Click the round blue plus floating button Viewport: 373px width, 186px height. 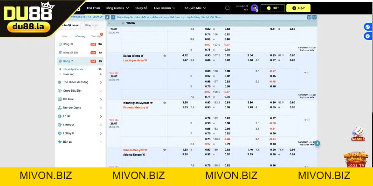coord(318,143)
